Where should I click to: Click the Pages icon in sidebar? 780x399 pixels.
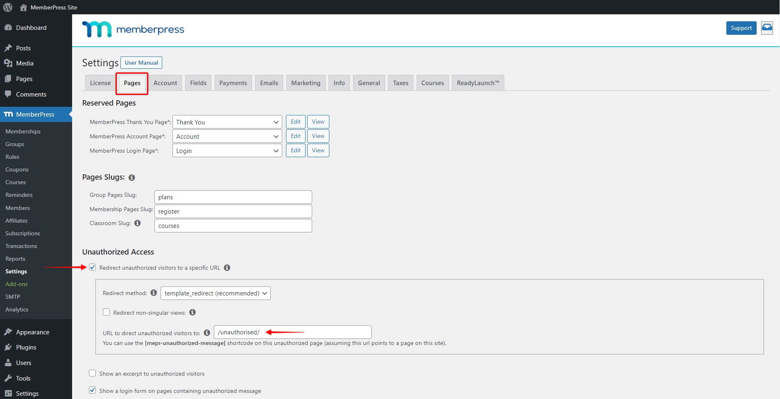[x=8, y=79]
